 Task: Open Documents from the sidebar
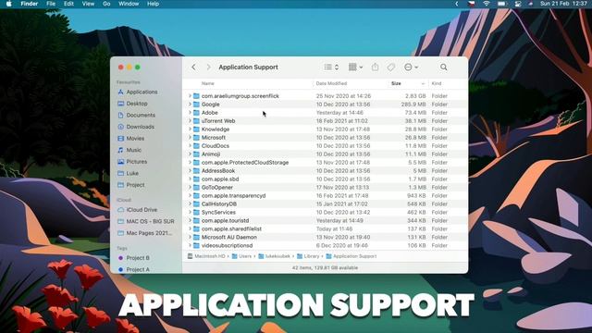point(136,115)
